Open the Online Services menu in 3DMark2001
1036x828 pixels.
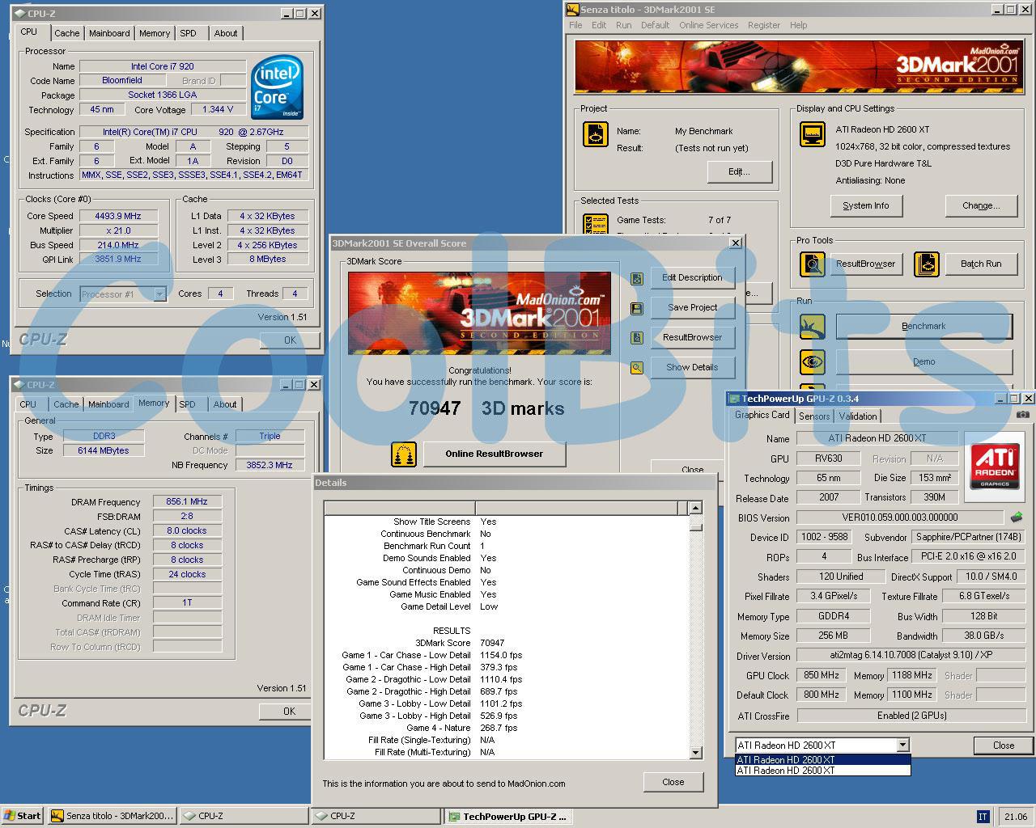tap(708, 25)
